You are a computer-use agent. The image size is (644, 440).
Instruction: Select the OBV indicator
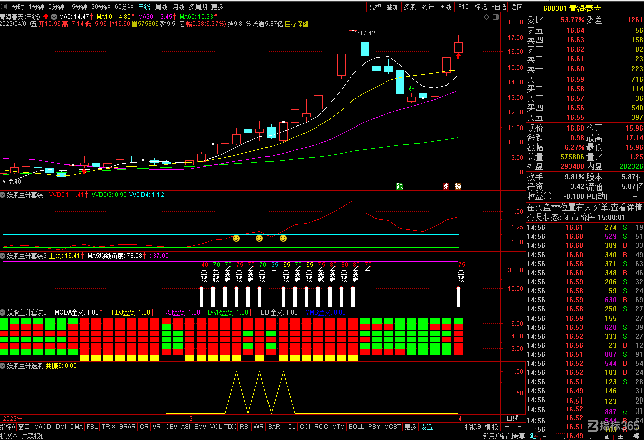tap(171, 427)
